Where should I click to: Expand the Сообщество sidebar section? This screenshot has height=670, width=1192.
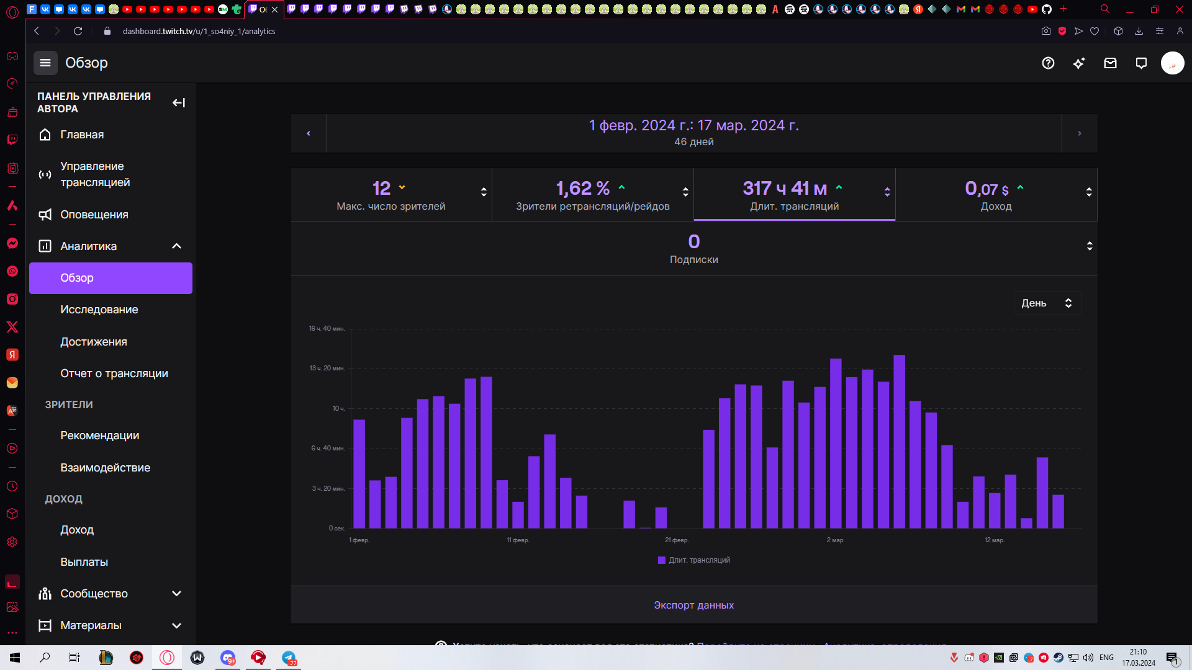point(176,594)
